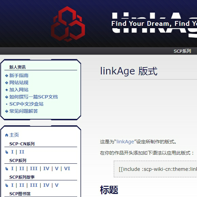Image resolution: width=197 pixels, height=197 pixels.
Task: Click the diamond icon beside 如何撰写一篇SCP文档
Action: click(6, 97)
